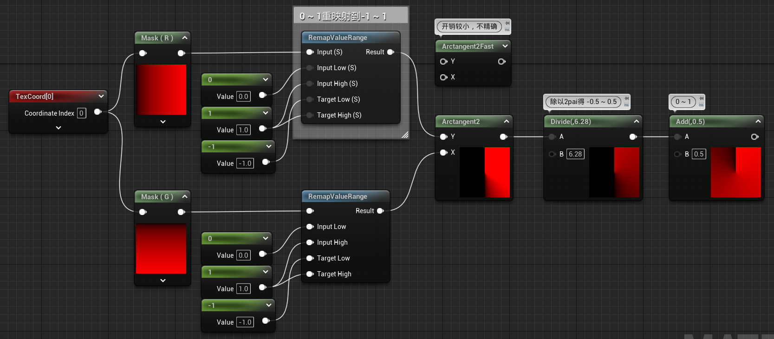
Task: Click the Result pin beside Input (S)
Action: 391,52
